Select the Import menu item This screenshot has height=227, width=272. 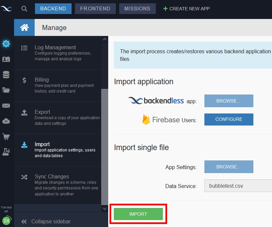[57, 150]
